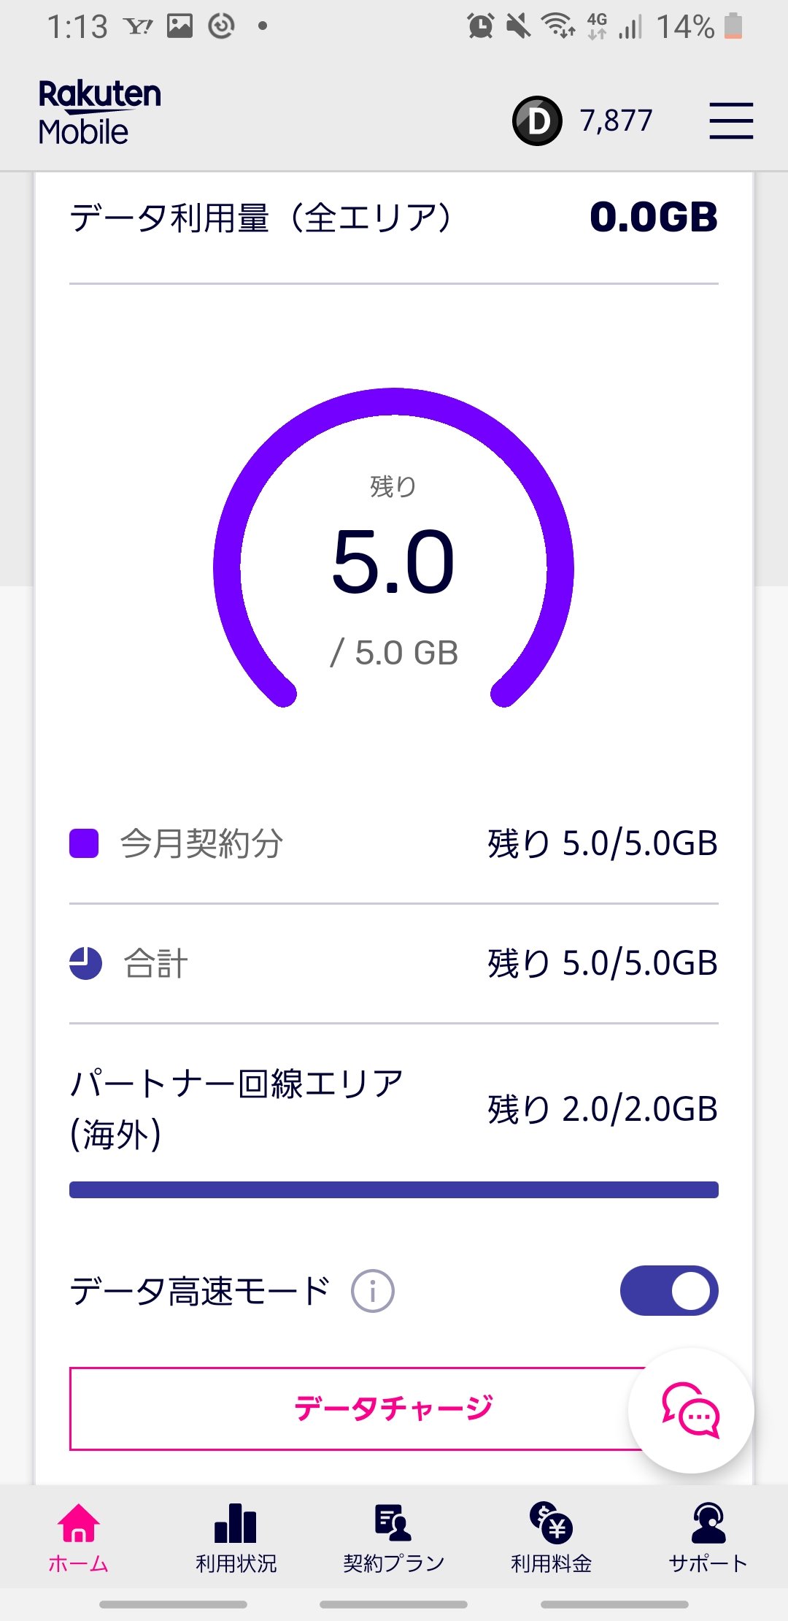This screenshot has width=788, height=1621.
Task: Tap the purple 今月契約分 color square
Action: click(84, 843)
